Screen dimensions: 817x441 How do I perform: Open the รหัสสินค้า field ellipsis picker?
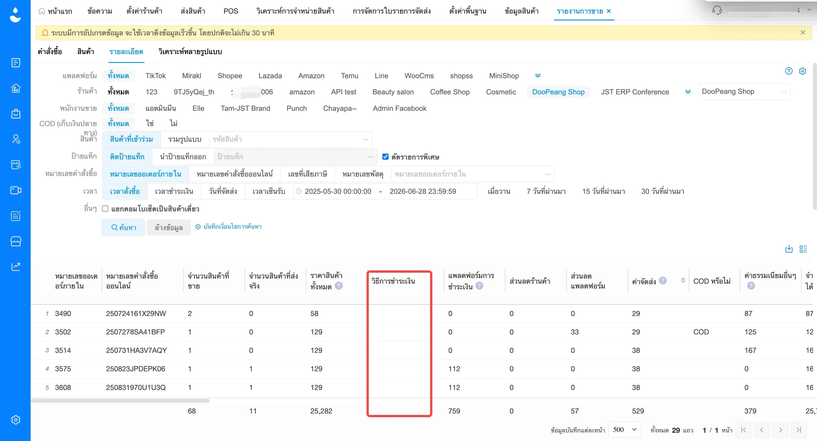click(365, 139)
